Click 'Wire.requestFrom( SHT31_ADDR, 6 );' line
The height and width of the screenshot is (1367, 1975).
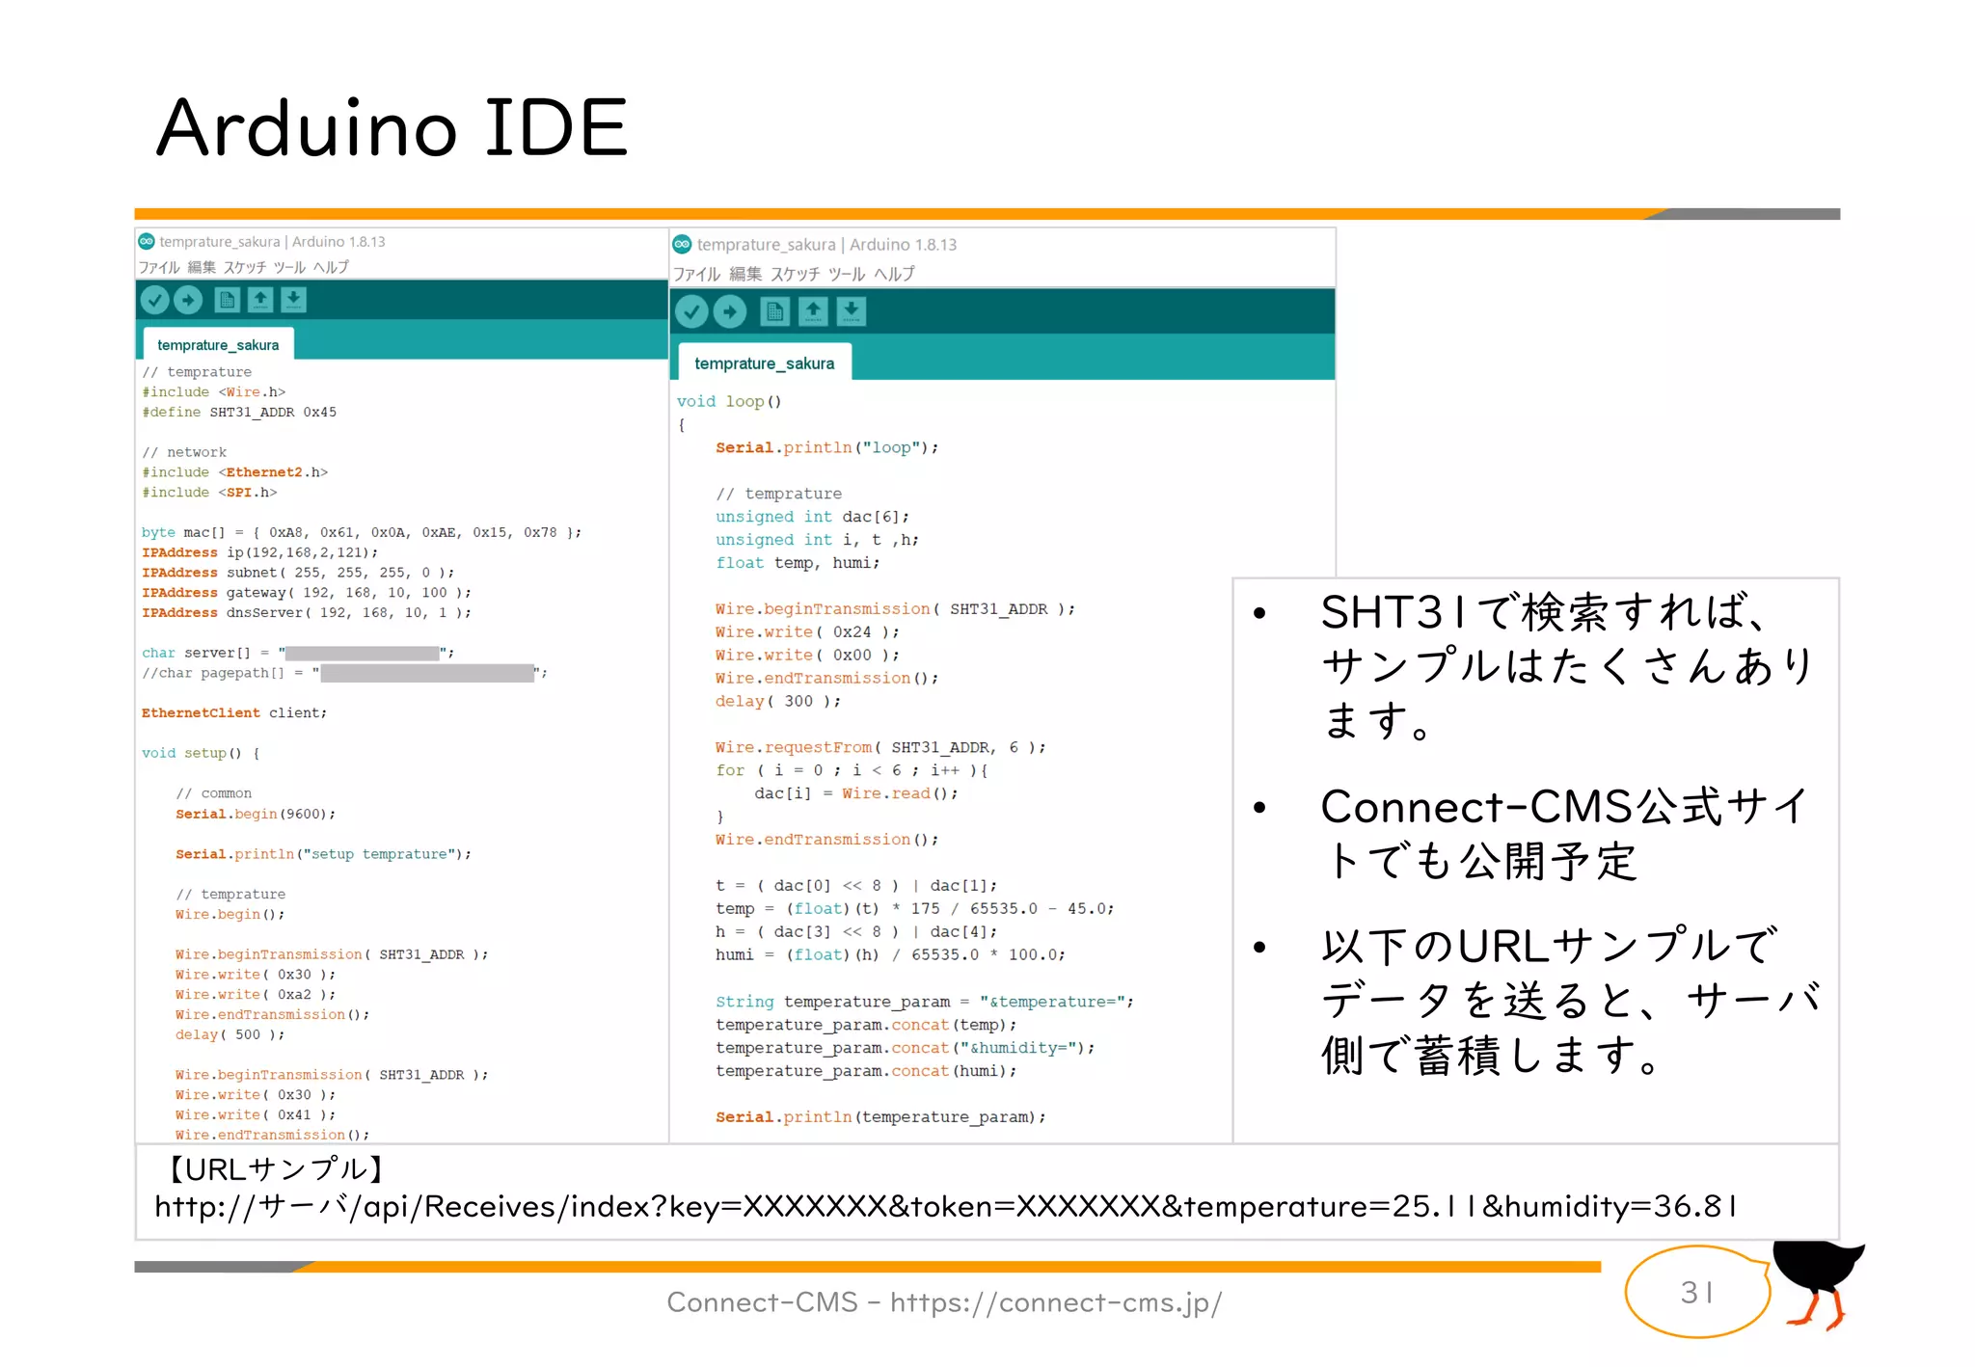pos(880,748)
